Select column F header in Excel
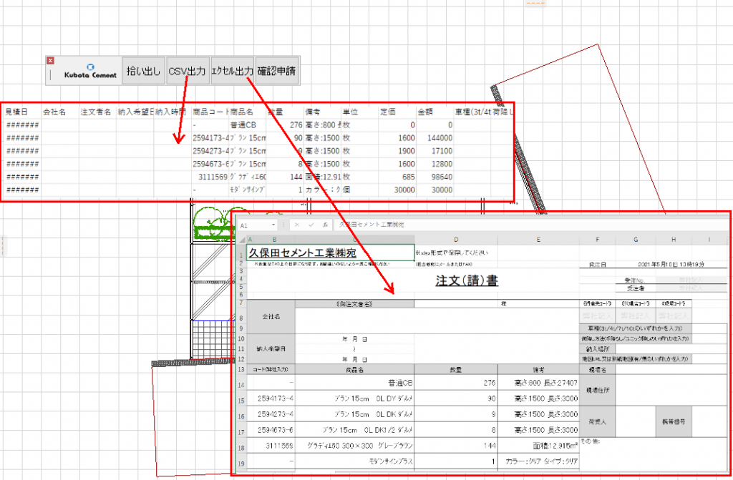This screenshot has width=733, height=480. (598, 240)
